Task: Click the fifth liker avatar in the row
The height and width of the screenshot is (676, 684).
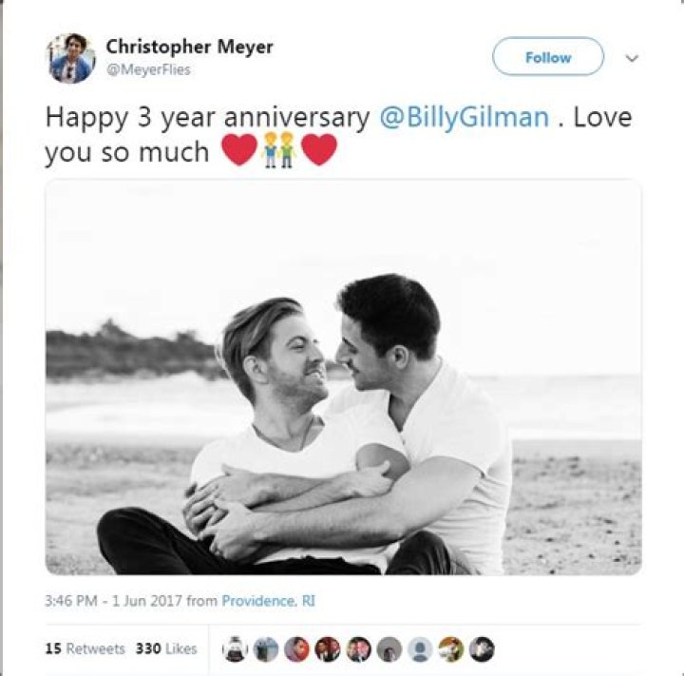Action: click(358, 649)
